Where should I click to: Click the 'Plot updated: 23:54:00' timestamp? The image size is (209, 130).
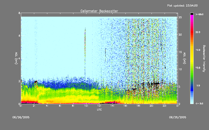pyautogui.click(x=182, y=5)
